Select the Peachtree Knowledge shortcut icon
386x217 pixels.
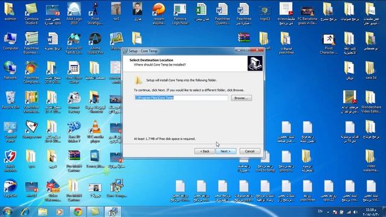tap(31, 102)
